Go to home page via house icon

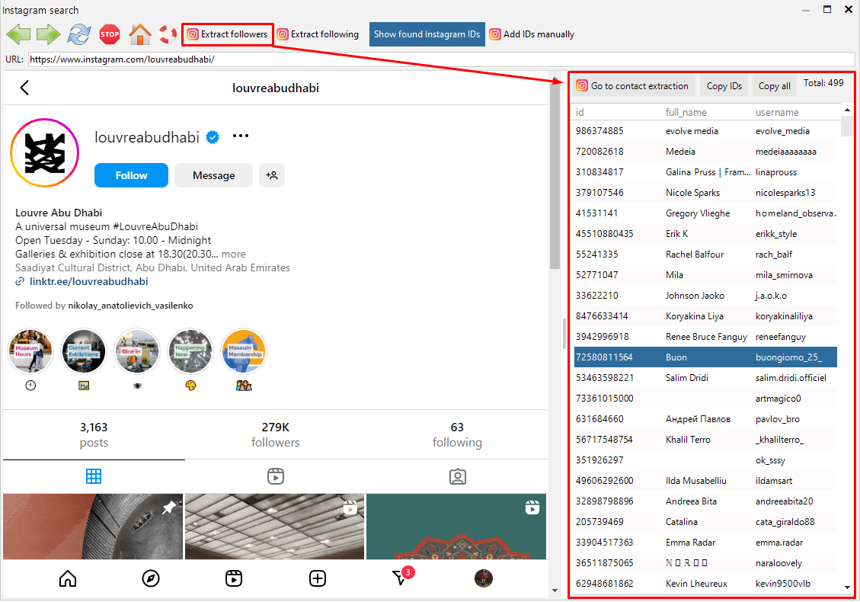click(x=140, y=34)
